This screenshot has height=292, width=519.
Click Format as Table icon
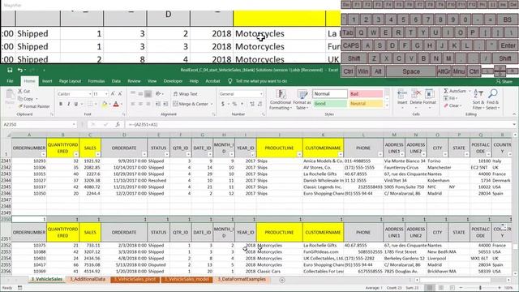302,94
